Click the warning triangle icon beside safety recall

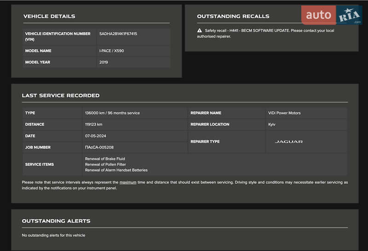(x=200, y=31)
